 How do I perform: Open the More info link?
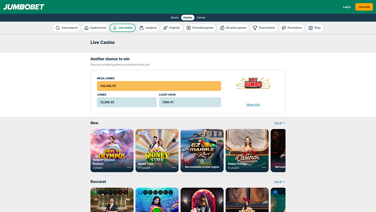pos(253,105)
